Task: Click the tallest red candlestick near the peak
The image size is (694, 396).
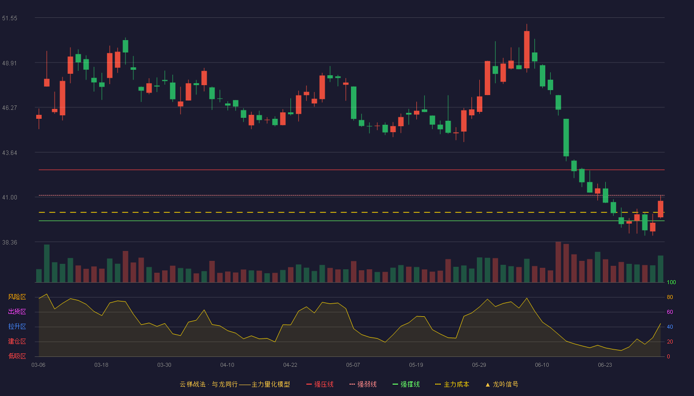Action: (526, 49)
